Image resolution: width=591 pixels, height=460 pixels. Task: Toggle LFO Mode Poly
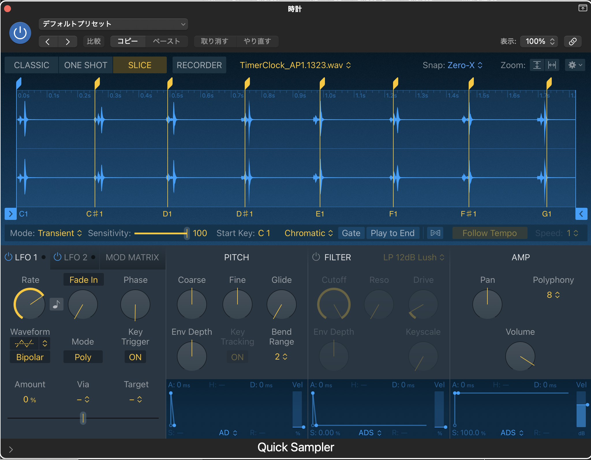pyautogui.click(x=83, y=357)
